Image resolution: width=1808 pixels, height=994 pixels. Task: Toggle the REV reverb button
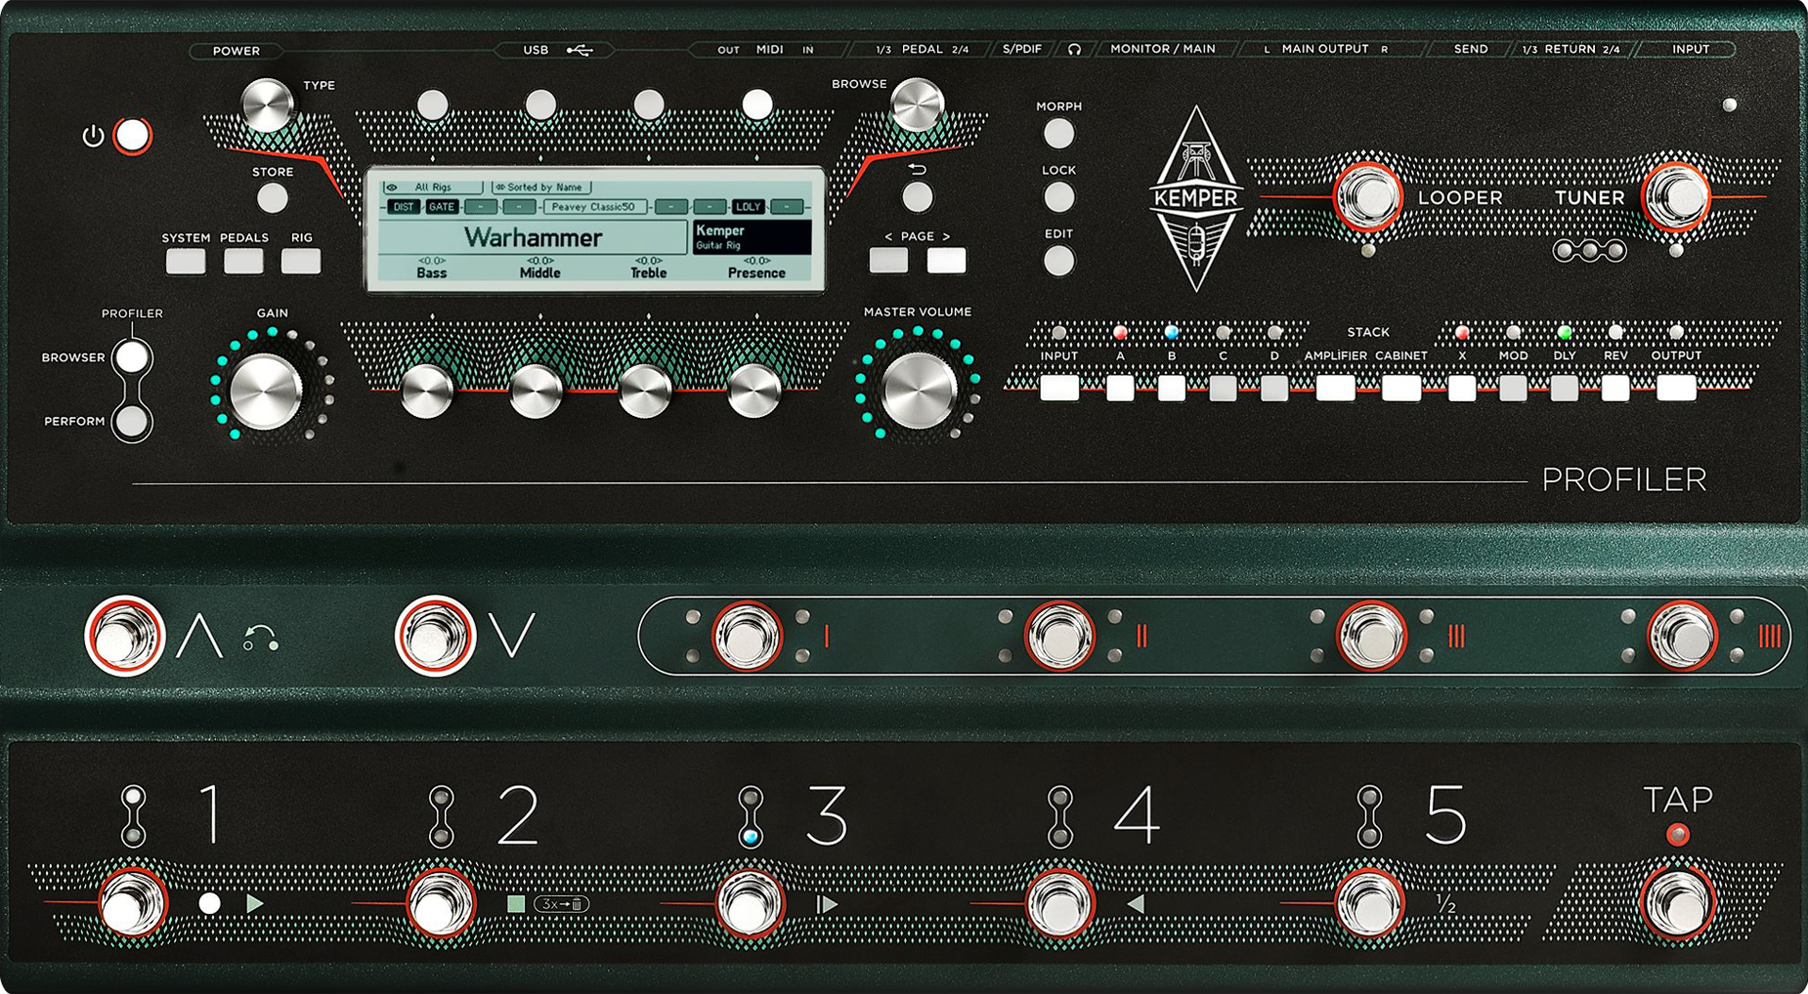point(1615,389)
